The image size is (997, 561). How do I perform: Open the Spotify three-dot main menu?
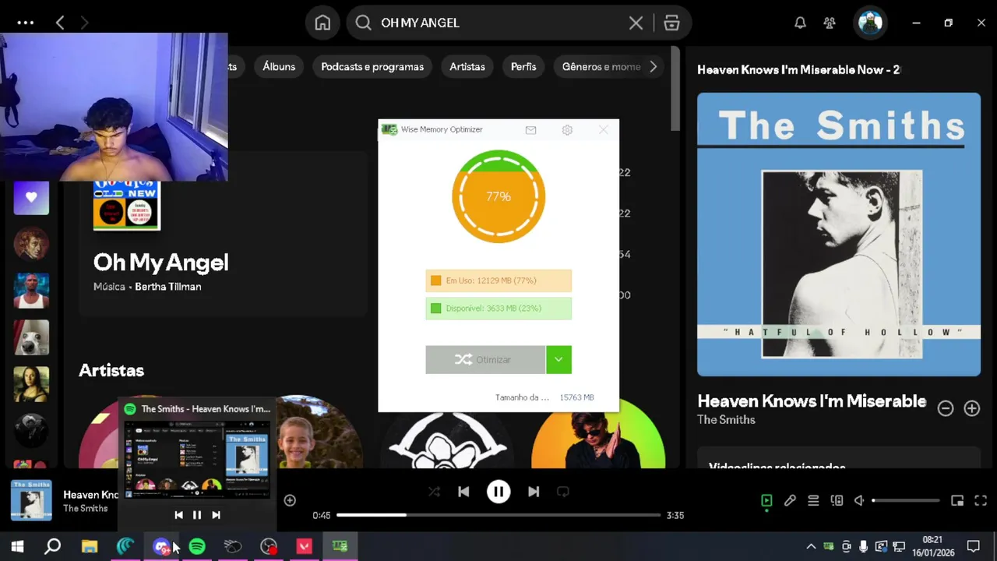[26, 23]
